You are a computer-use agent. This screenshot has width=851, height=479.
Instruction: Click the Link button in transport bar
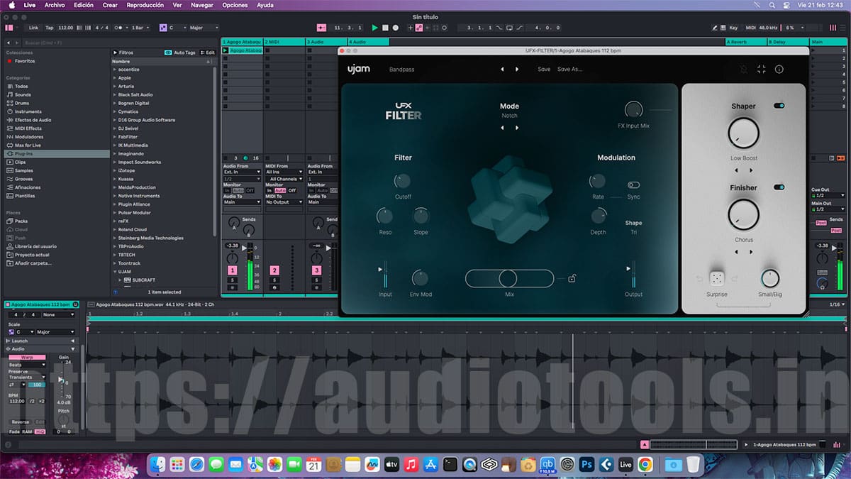pos(33,28)
